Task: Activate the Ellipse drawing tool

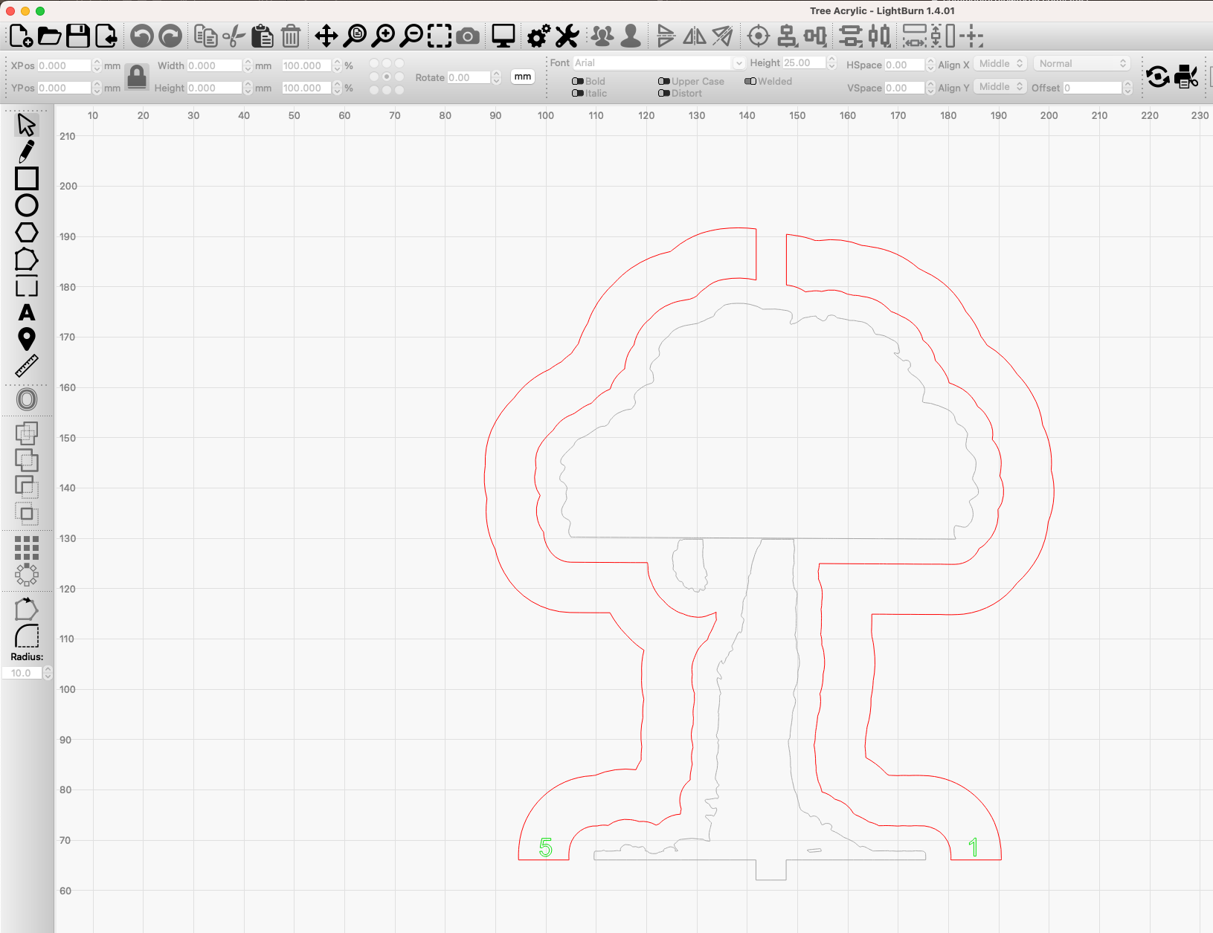Action: [x=27, y=205]
